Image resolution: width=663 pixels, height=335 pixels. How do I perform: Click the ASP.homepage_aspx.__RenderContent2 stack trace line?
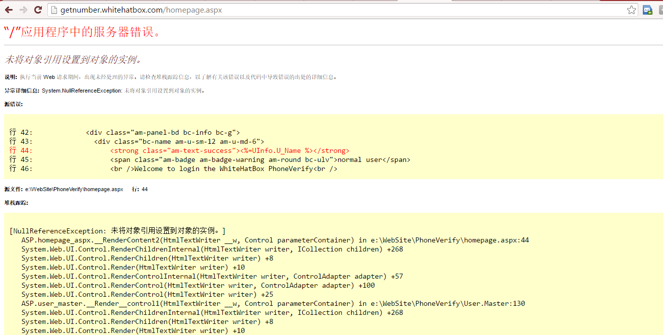pos(275,240)
